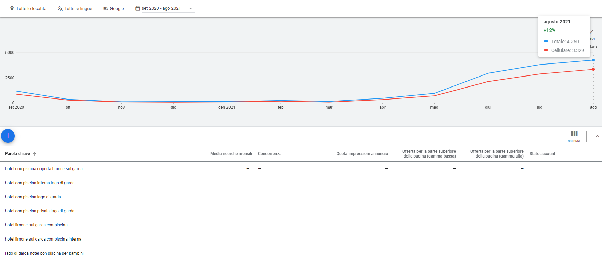This screenshot has width=602, height=256.
Task: Click Concorrenza column header
Action: point(270,154)
